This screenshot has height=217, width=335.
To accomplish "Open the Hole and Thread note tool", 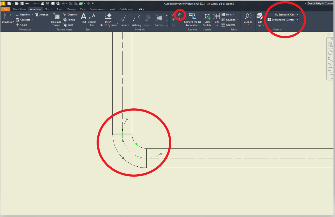I will [x=56, y=19].
